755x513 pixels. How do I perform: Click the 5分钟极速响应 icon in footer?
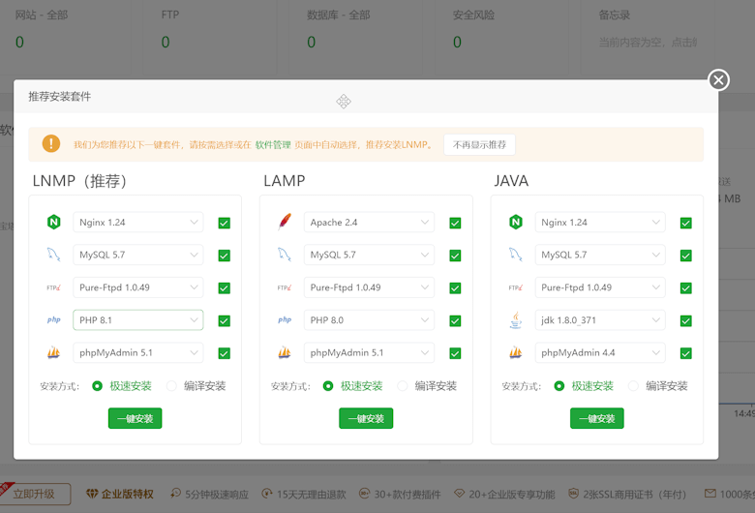(x=176, y=494)
